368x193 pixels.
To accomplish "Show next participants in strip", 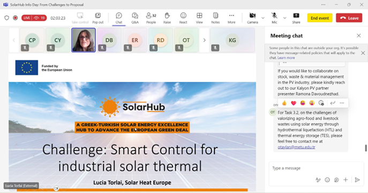I will [205, 40].
